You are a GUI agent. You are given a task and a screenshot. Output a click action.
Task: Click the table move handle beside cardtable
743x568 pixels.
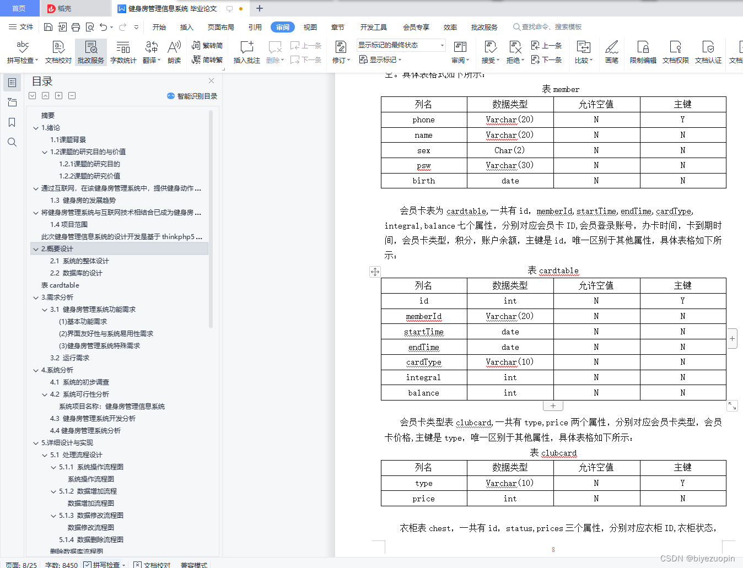click(x=375, y=272)
